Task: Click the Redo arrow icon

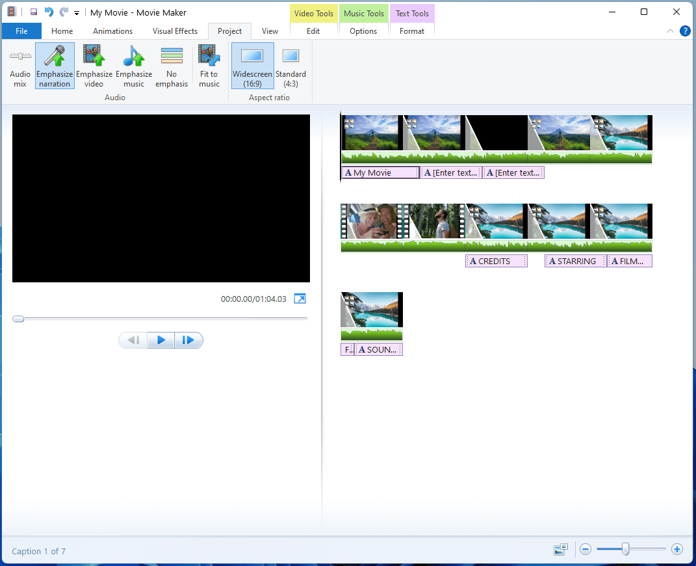Action: [x=64, y=12]
